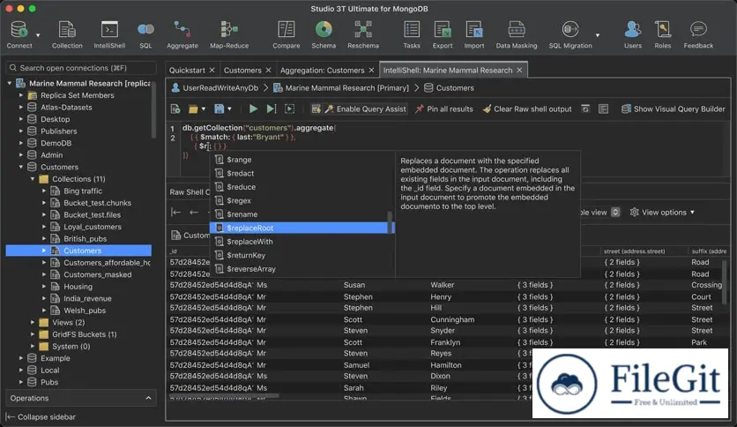Viewport: 737px width, 427px height.
Task: Switch to Aggregation: Customers tab
Action: (323, 70)
